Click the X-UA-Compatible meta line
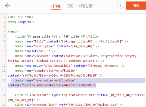Screen dimensions: 146x107 coord(70,66)
